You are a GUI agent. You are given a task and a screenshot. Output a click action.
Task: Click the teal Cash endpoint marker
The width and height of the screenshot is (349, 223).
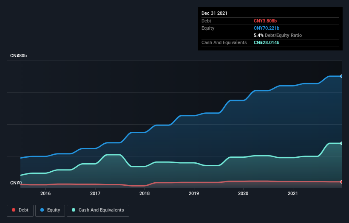(342, 143)
